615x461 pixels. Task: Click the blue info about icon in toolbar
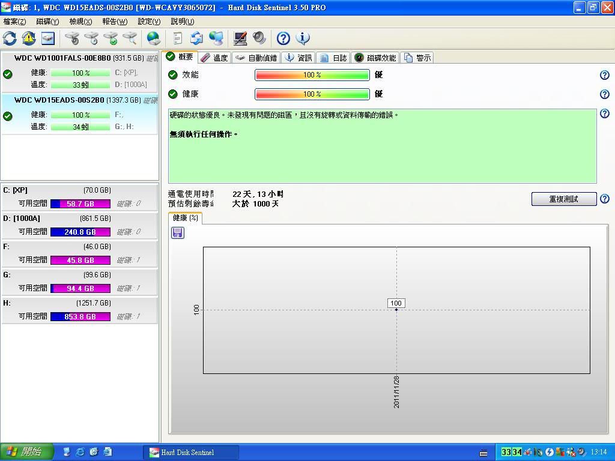pyautogui.click(x=303, y=38)
